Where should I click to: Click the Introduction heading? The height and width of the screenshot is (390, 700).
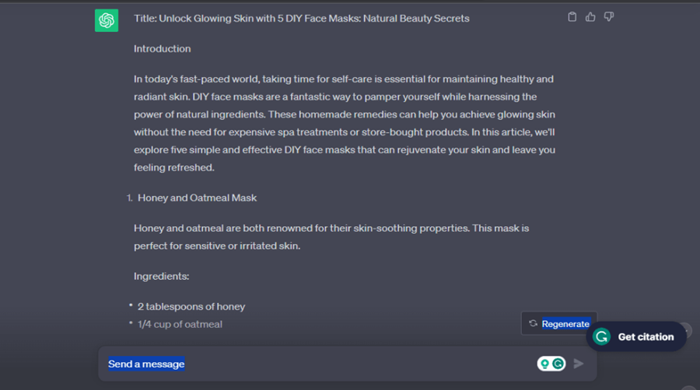[x=162, y=49]
